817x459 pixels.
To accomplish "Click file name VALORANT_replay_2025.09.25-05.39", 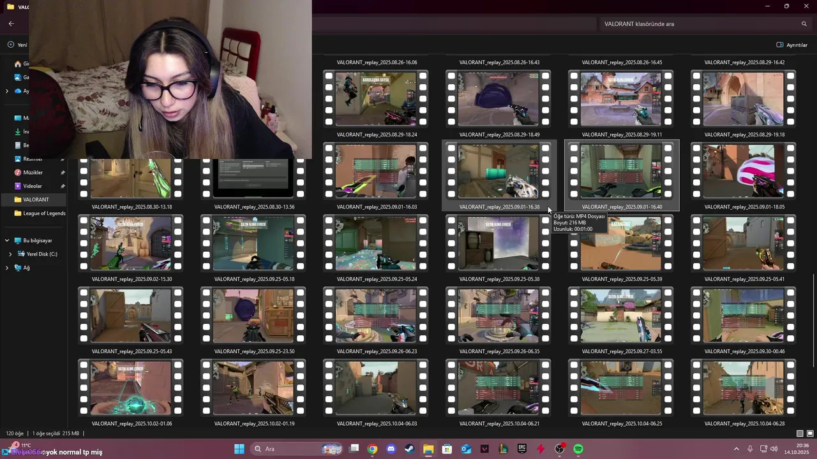I will click(x=622, y=279).
